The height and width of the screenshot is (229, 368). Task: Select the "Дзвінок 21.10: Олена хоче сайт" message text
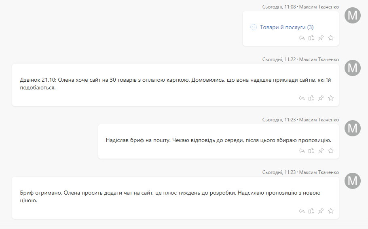coord(176,84)
